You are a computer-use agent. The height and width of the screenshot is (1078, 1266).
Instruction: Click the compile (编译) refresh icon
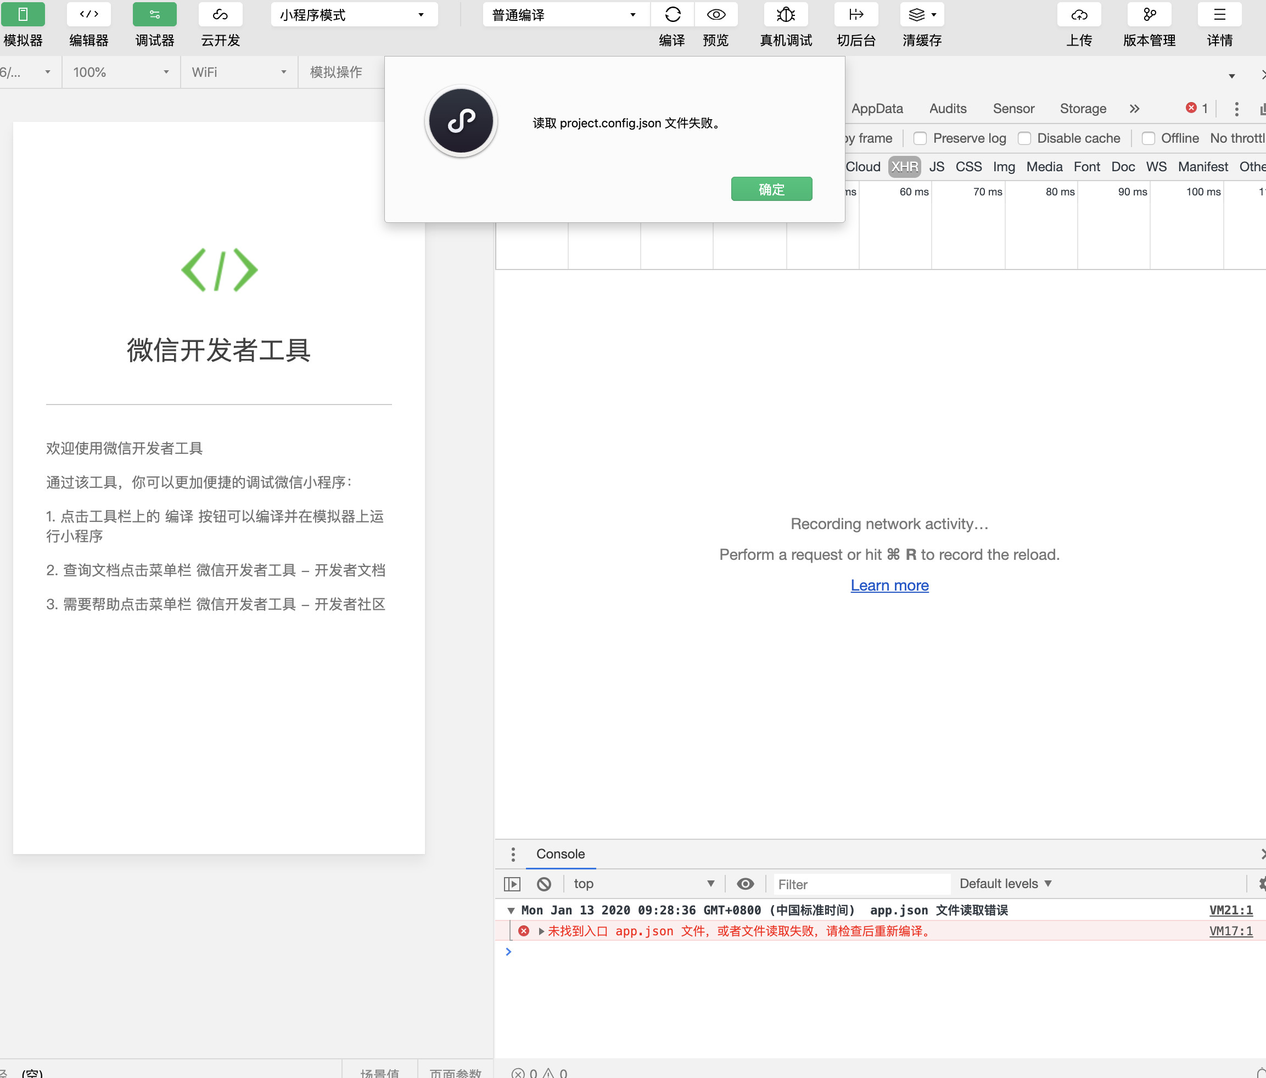pyautogui.click(x=672, y=14)
